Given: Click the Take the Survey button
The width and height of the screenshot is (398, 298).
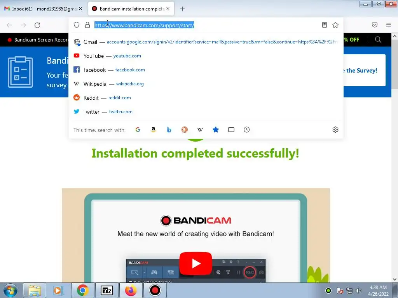Looking at the screenshot, I should (364, 71).
